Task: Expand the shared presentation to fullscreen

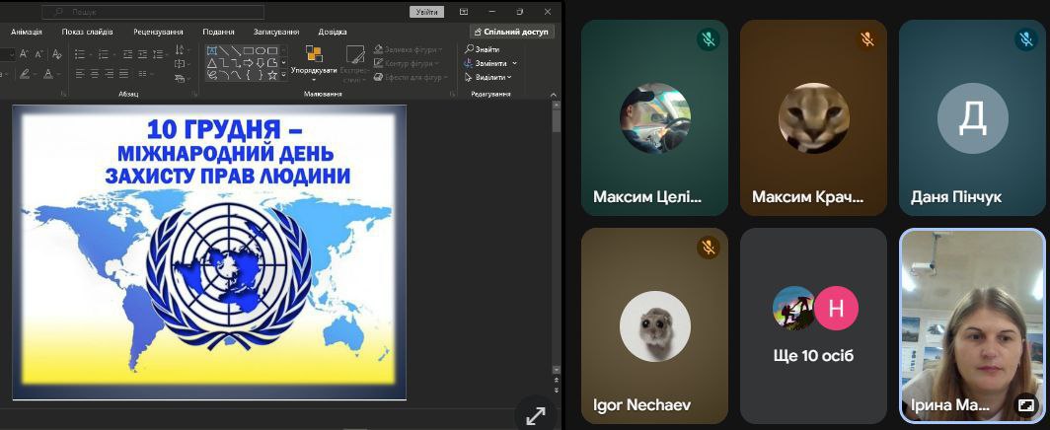Action: (x=536, y=416)
